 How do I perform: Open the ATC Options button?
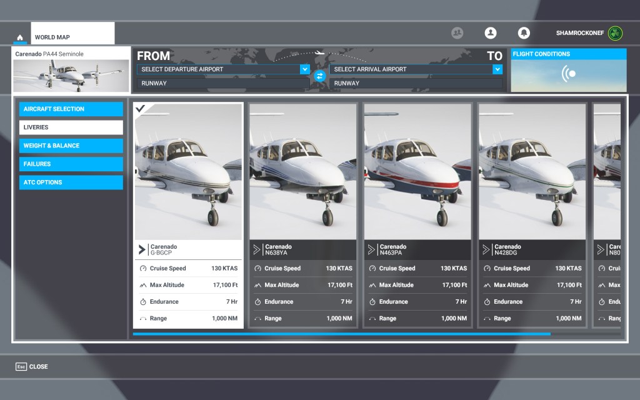tap(71, 182)
